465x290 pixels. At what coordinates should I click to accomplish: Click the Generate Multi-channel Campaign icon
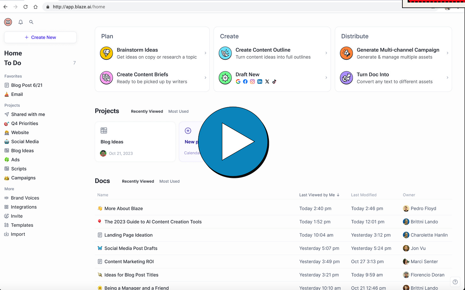pos(347,53)
